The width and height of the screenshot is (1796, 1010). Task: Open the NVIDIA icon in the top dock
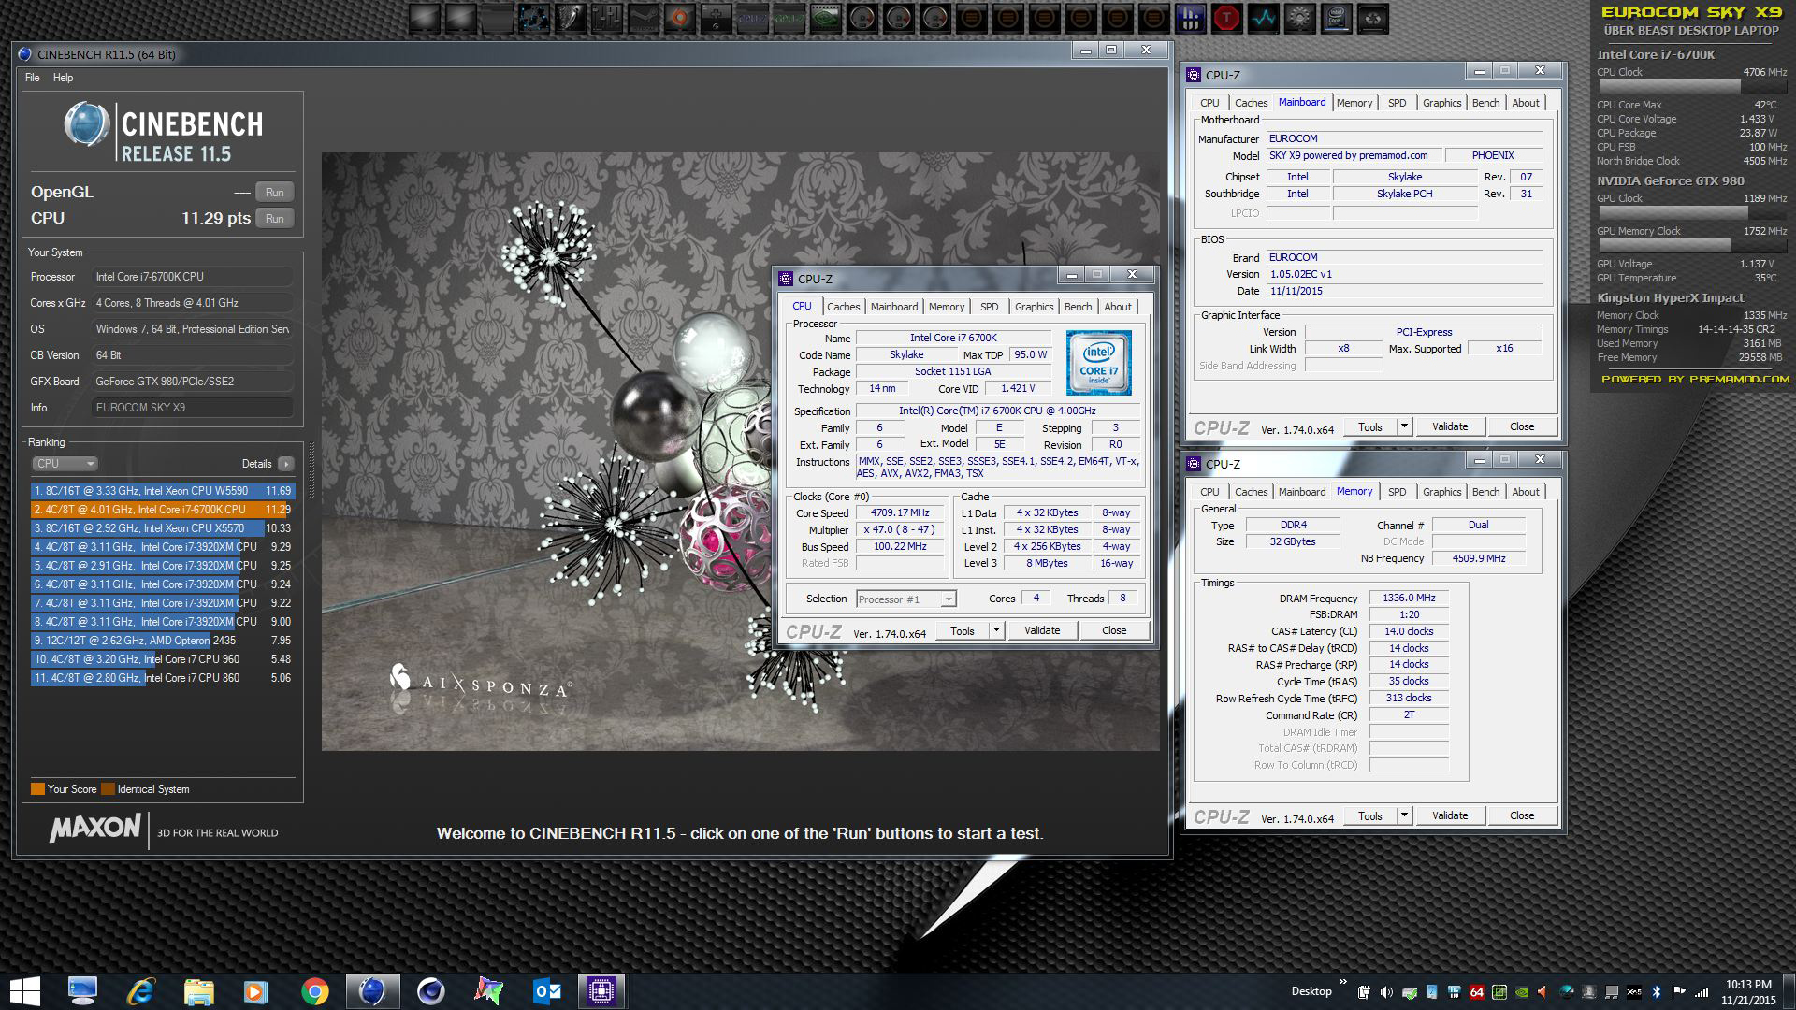pos(826,18)
